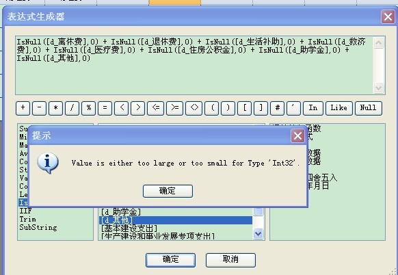Click the Like operator button
This screenshot has width=398, height=275.
point(339,108)
